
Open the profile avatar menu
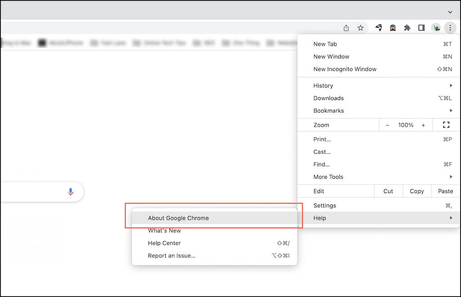[x=436, y=28]
